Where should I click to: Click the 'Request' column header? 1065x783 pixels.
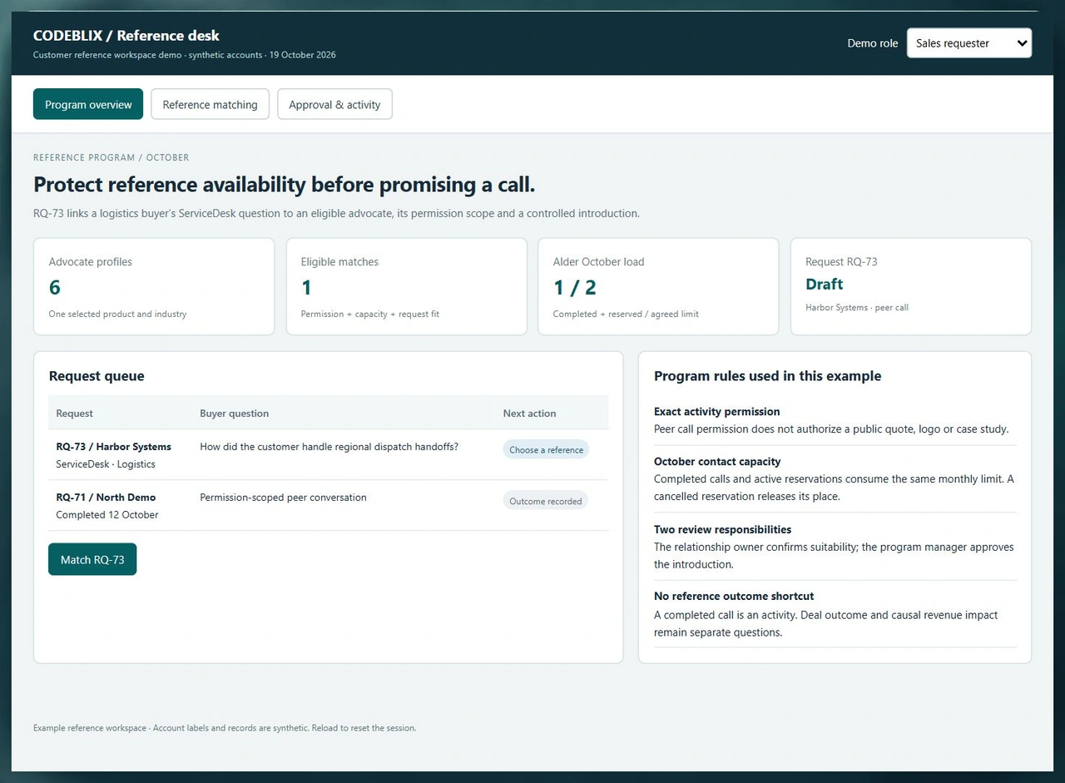[x=74, y=413]
